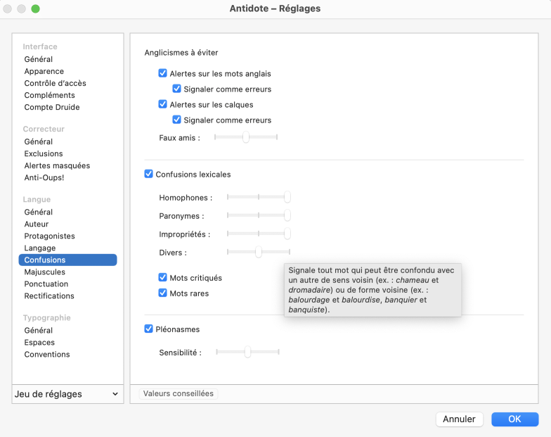The image size is (551, 437).
Task: Toggle 'Mots critiqués' checkbox
Action: pyautogui.click(x=163, y=278)
